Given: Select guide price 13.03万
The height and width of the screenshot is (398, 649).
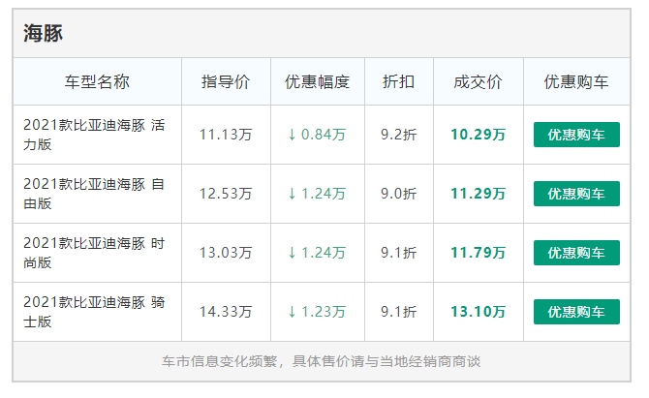Looking at the screenshot, I should pyautogui.click(x=226, y=253).
